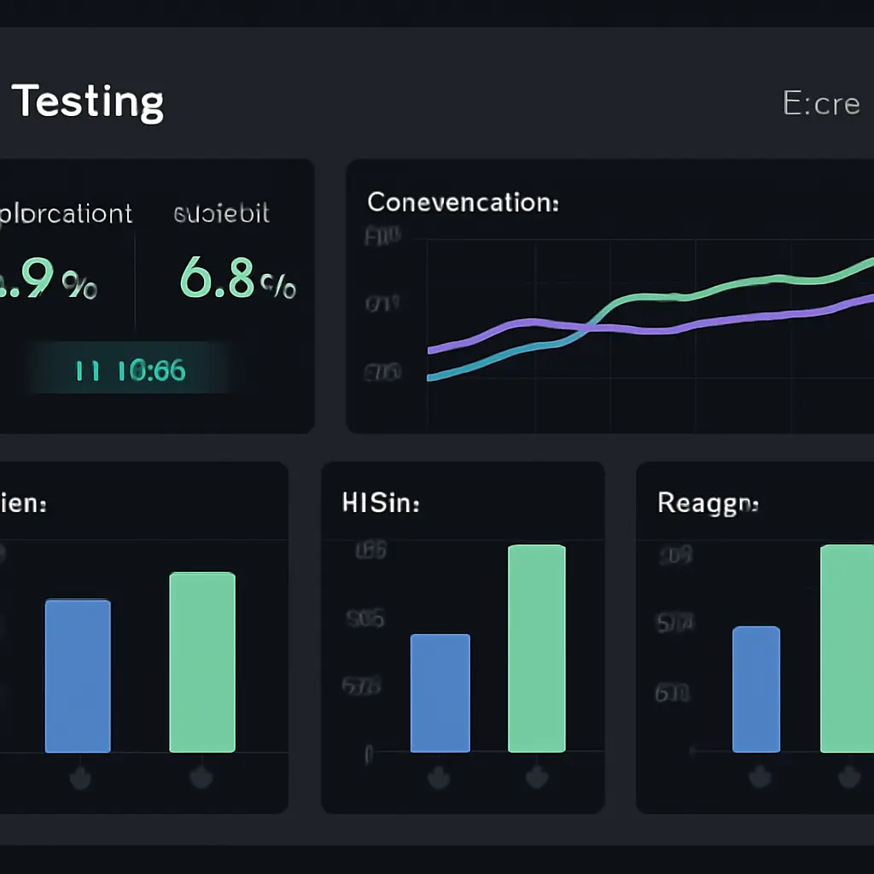The image size is (874, 874).
Task: Click the arrow icon beneath the green bar in the ien chart
Action: tap(202, 777)
